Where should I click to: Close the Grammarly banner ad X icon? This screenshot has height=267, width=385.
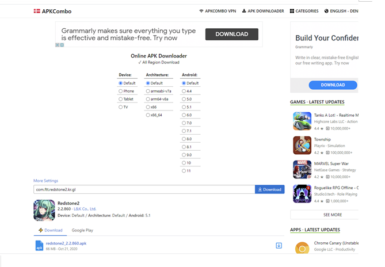[x=57, y=45]
